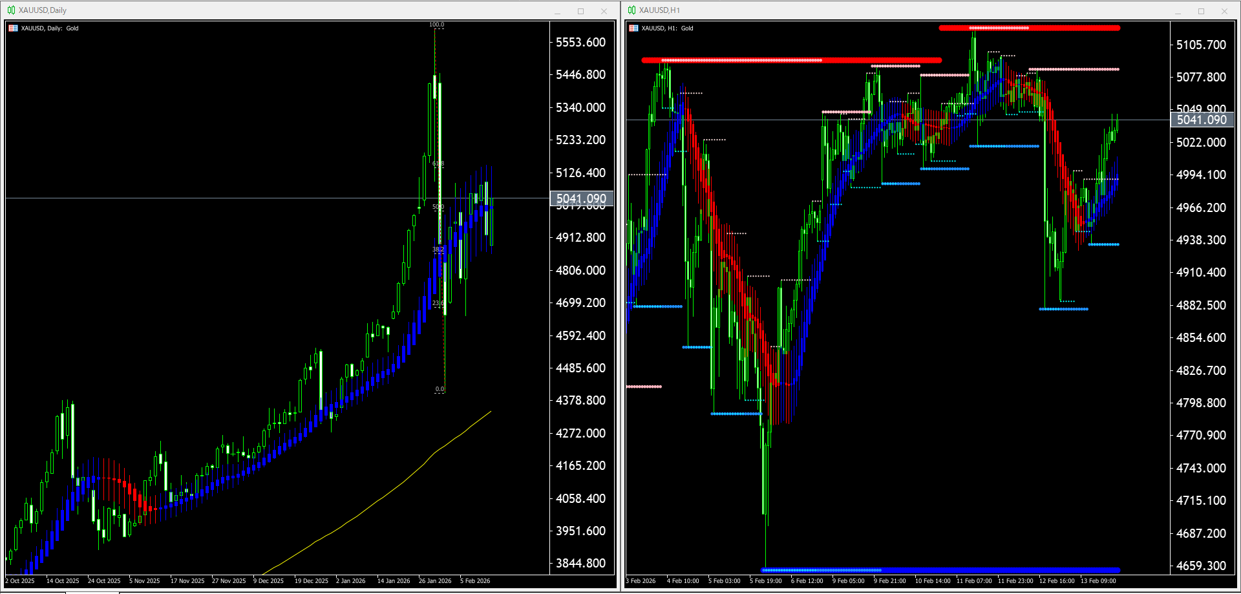Close the XAUUSD,H1 chart window

click(x=1224, y=11)
